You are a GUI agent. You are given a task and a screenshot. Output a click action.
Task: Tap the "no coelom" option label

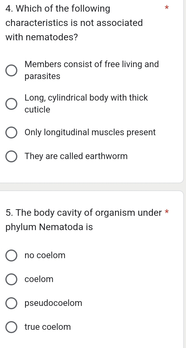tap(45, 255)
